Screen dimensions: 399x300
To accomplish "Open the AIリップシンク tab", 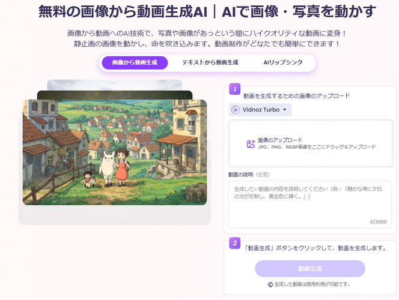I will click(282, 62).
